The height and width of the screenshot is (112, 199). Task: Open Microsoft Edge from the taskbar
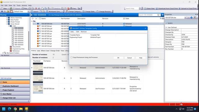click(9, 109)
